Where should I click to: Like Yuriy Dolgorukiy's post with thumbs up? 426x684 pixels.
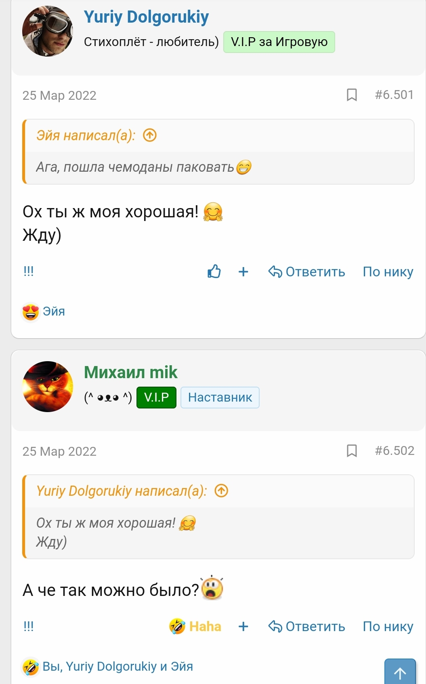pyautogui.click(x=214, y=271)
